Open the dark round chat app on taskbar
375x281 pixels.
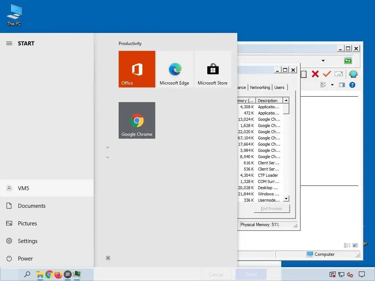tap(68, 274)
